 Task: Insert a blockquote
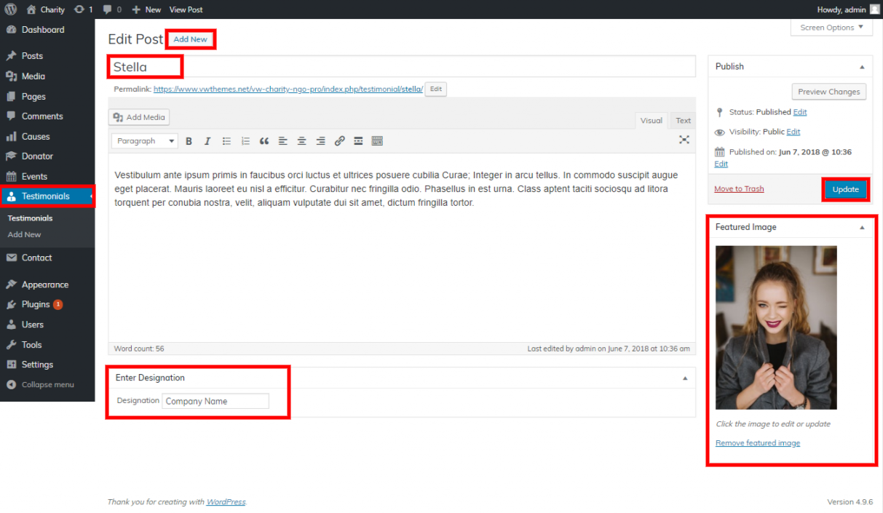(x=264, y=141)
